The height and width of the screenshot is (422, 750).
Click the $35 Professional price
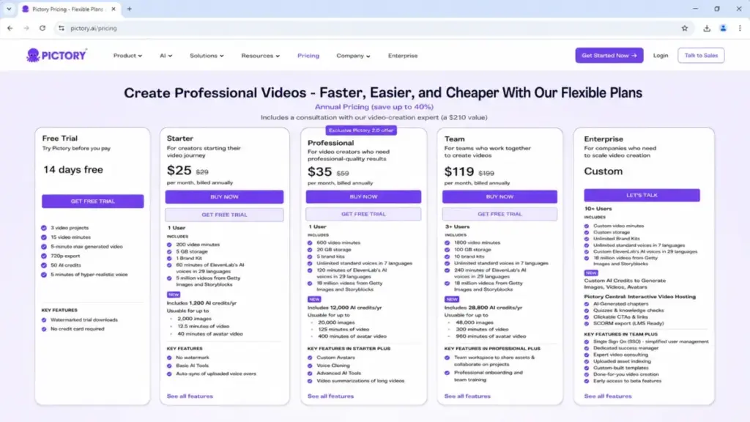[x=319, y=171]
